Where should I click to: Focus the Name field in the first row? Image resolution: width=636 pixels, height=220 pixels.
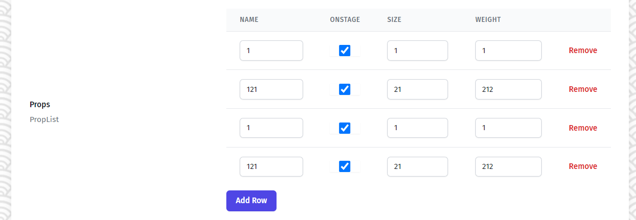[271, 51]
